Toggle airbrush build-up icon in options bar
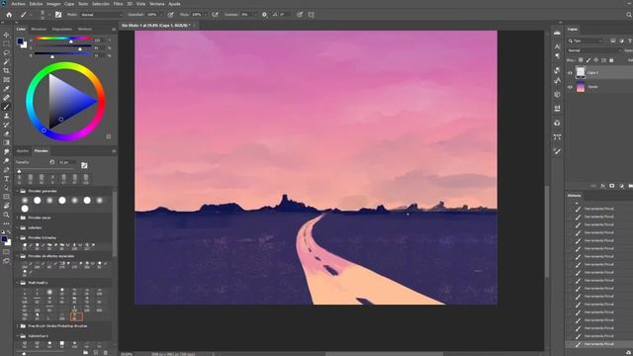This screenshot has height=356, width=633. pos(216,15)
